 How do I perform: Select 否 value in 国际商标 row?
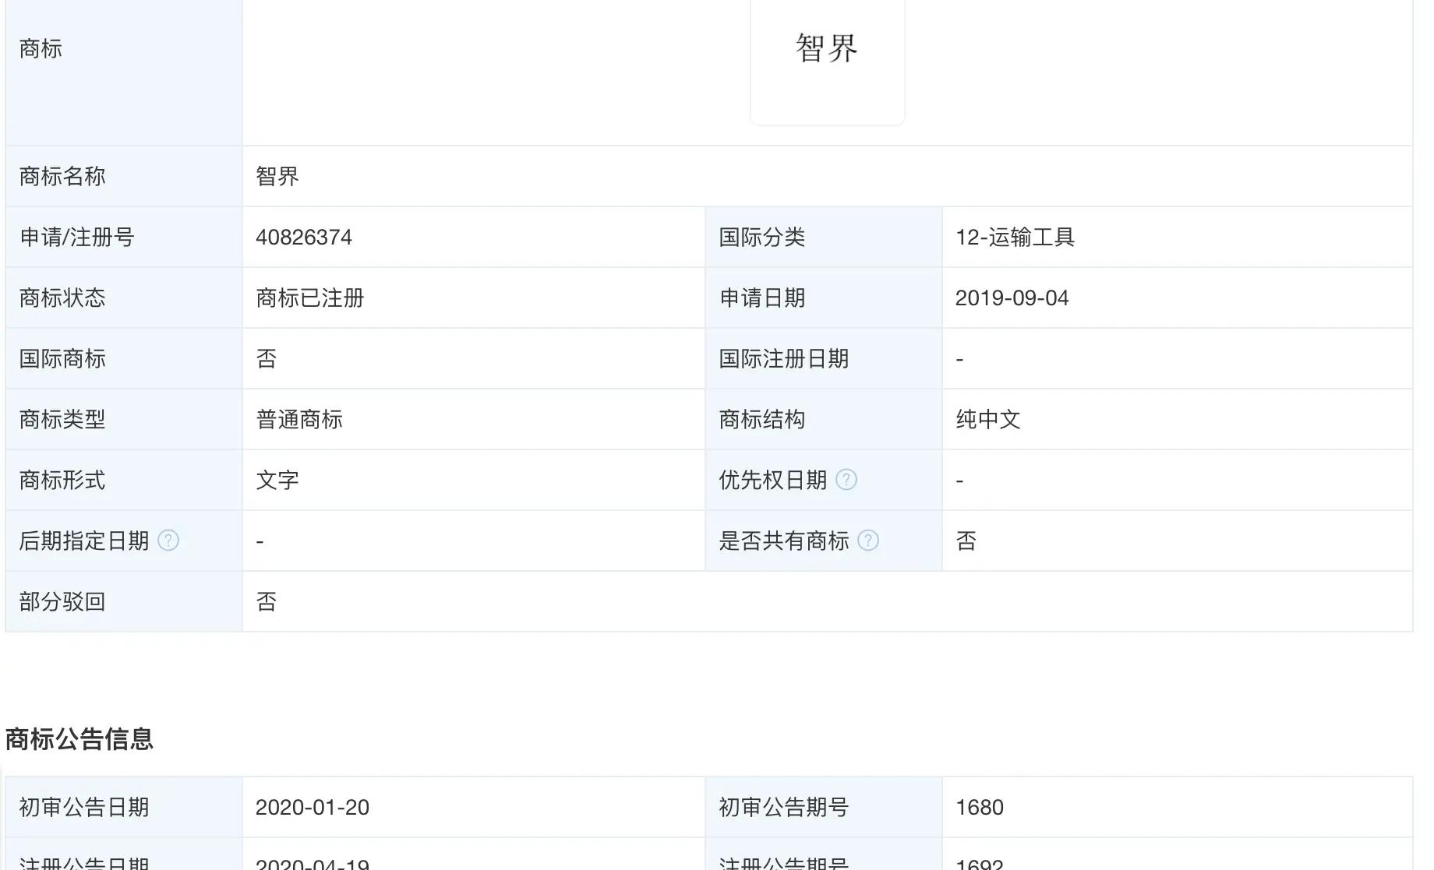[x=267, y=358]
